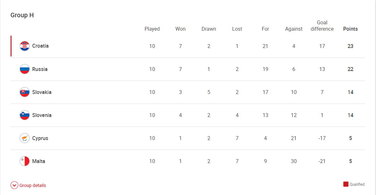Select the Cyprus team name
Screen dimensions: 376x195
click(40, 138)
